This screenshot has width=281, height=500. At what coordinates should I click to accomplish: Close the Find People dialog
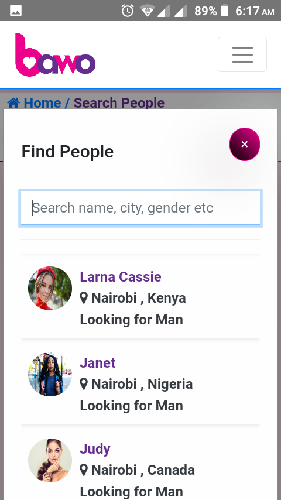tap(245, 145)
